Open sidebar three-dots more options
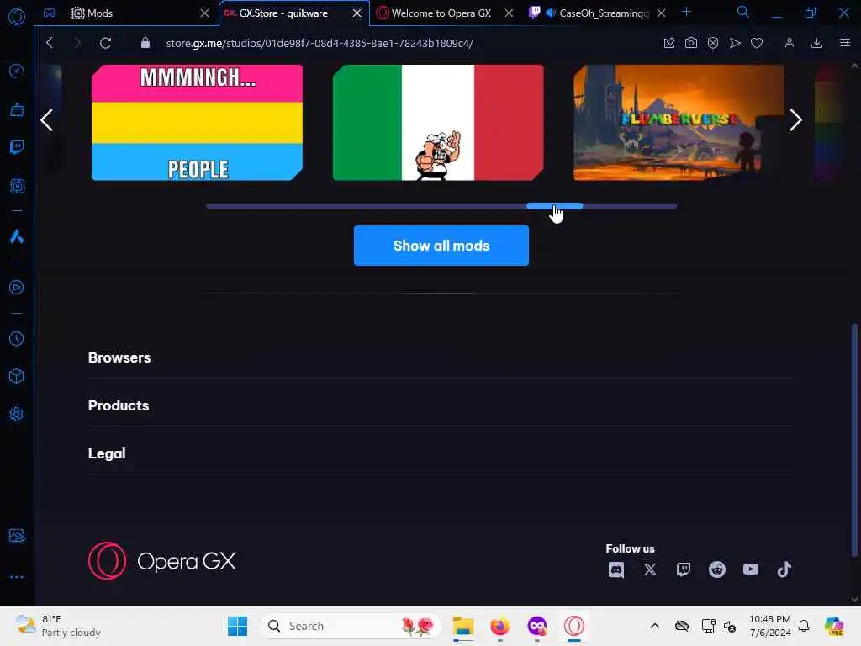 17,577
